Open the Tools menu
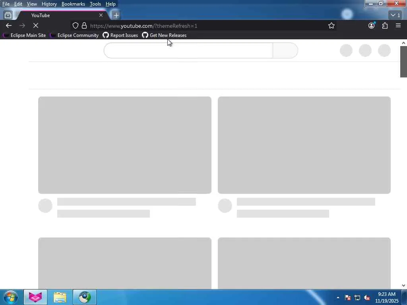 click(x=95, y=4)
